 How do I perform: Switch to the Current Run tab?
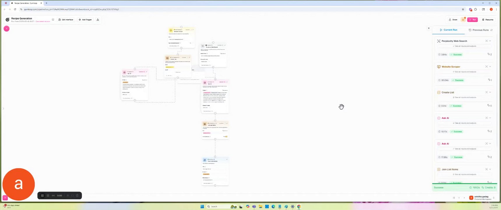click(x=449, y=30)
